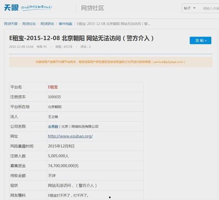The height and width of the screenshot is (200, 219).
Task: Click the 74,700,000,000元 funds value
Action: click(63, 166)
